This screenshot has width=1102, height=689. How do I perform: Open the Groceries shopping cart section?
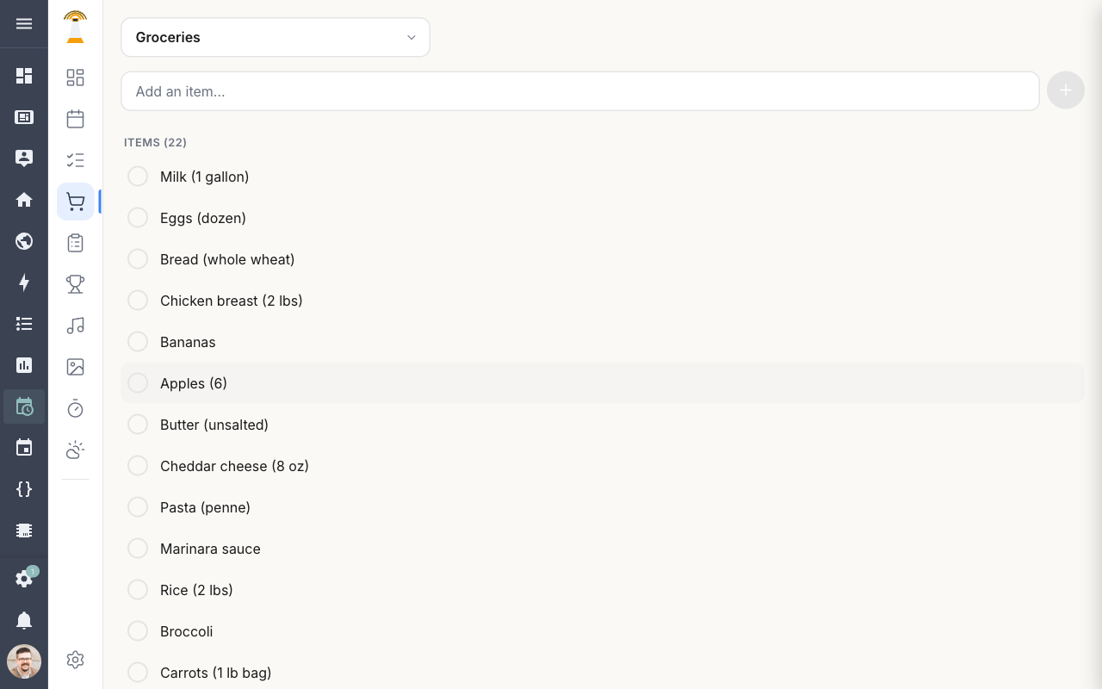coord(75,201)
